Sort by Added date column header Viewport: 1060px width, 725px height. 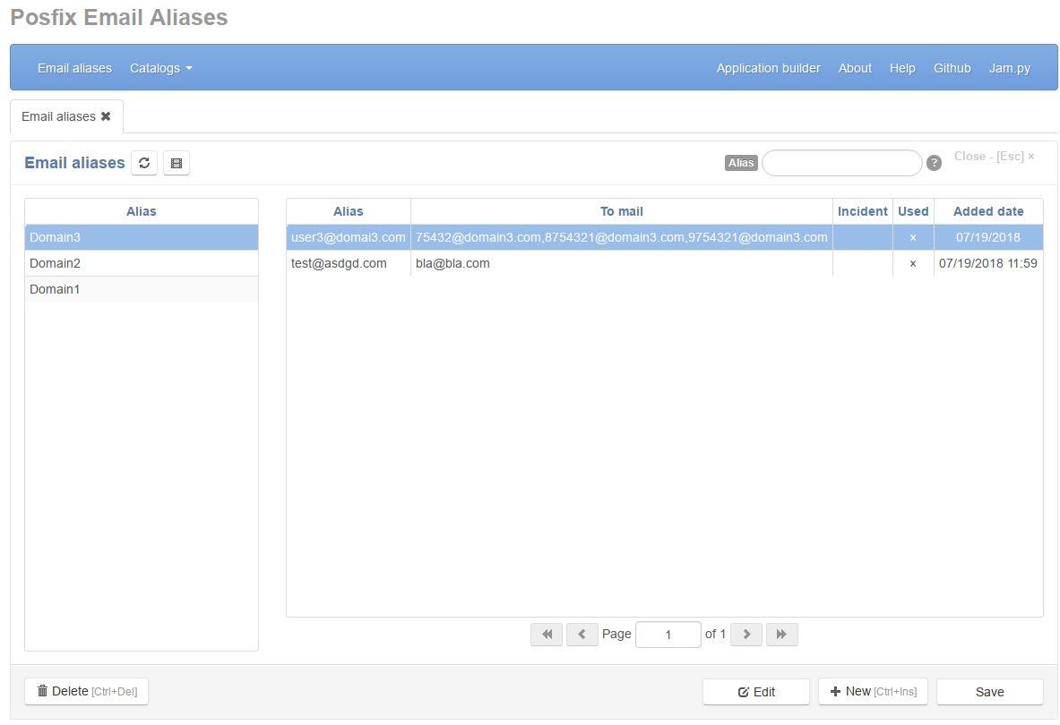pos(988,211)
